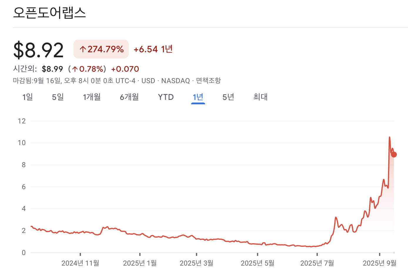Click the 시간외 after-hours price $8.99

click(x=52, y=69)
